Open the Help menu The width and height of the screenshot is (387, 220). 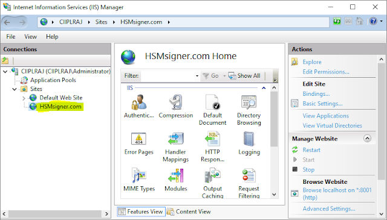point(52,37)
